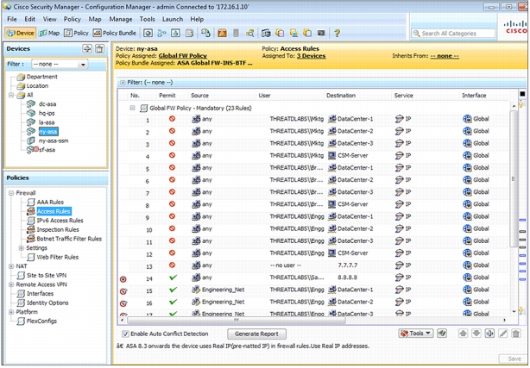Open Site to Site VPN policy
Viewport: 530px width, 368px height.
coord(47,276)
